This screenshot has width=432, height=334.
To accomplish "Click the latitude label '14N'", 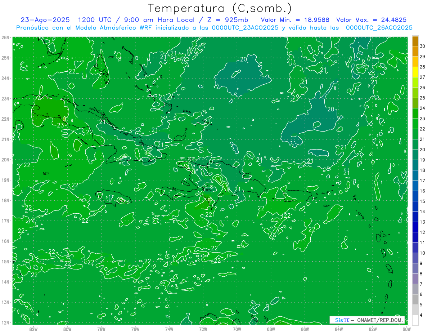I will tap(5, 282).
